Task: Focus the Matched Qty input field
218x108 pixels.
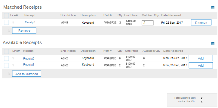Action: point(148,23)
